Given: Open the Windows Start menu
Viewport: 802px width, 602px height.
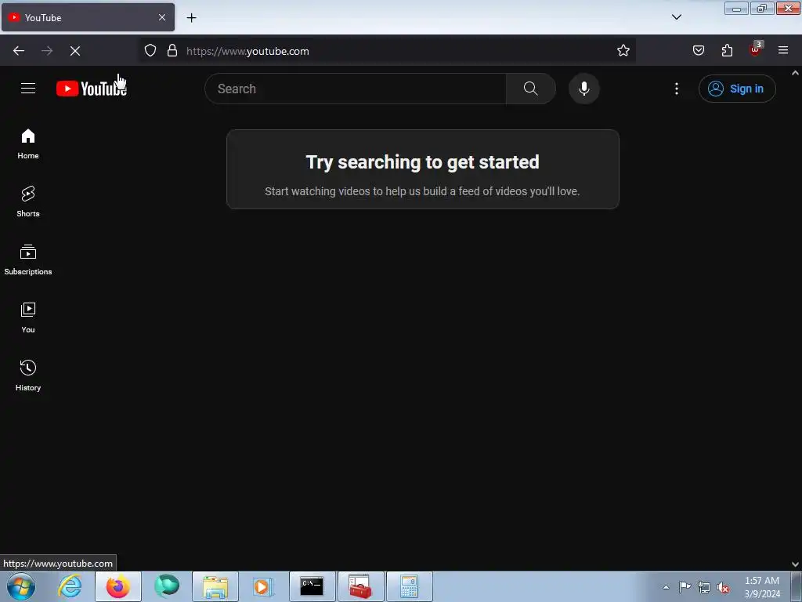Looking at the screenshot, I should [21, 586].
